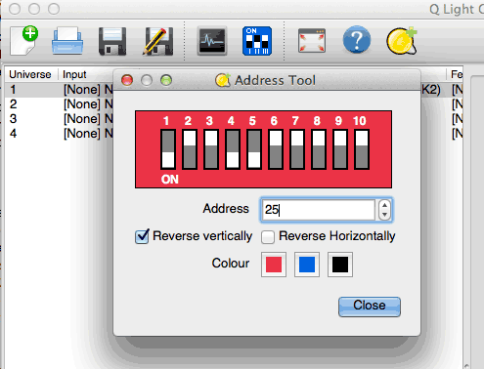Increase Address value with stepper up arrow

point(385,205)
